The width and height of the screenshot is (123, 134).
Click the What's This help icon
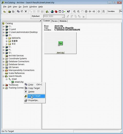coord(69,12)
